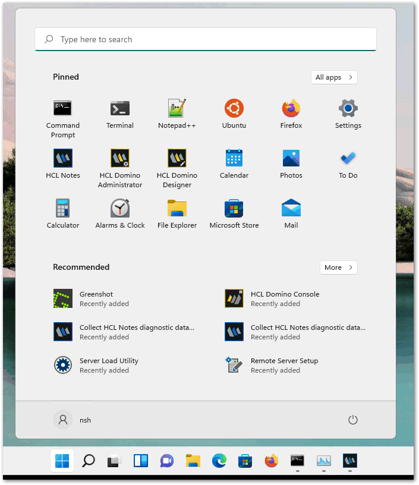The width and height of the screenshot is (419, 485).
Task: Launch the To Do app
Action: tap(348, 163)
